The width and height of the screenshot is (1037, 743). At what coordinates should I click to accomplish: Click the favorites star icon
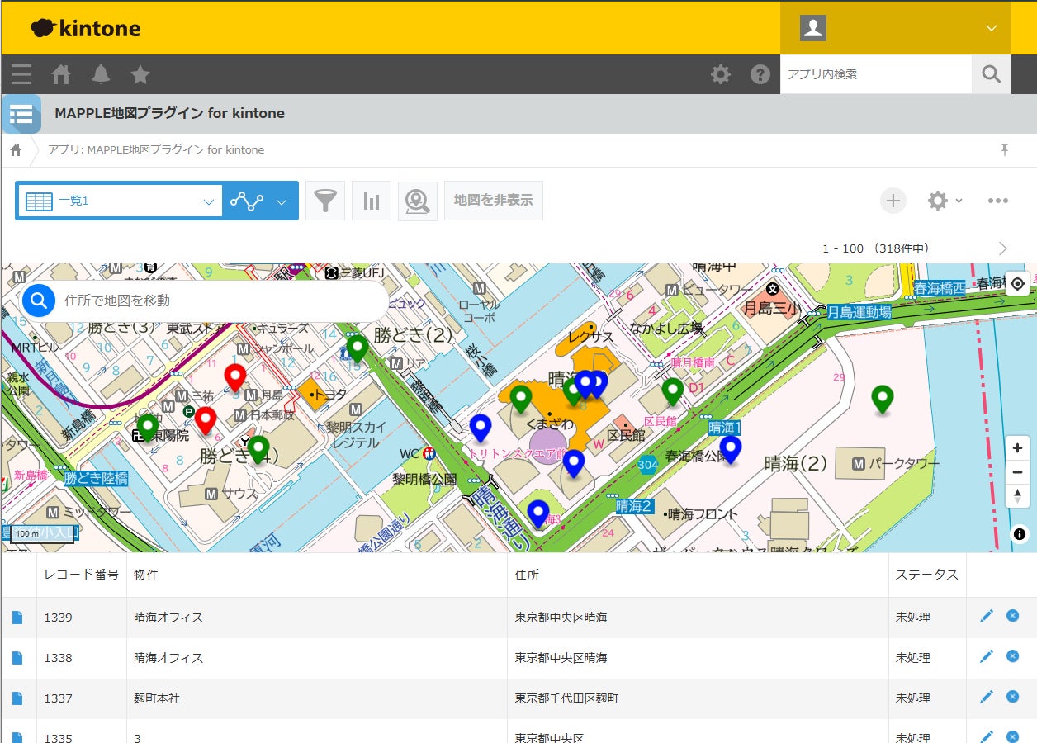[140, 74]
